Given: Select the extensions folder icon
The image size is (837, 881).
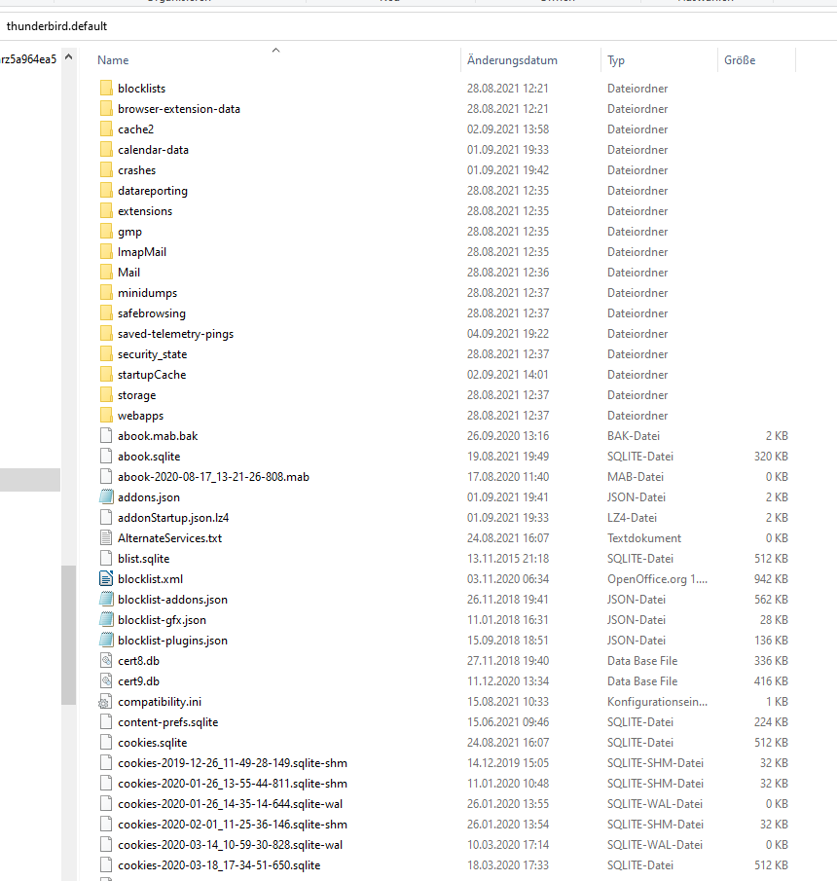Looking at the screenshot, I should 106,210.
